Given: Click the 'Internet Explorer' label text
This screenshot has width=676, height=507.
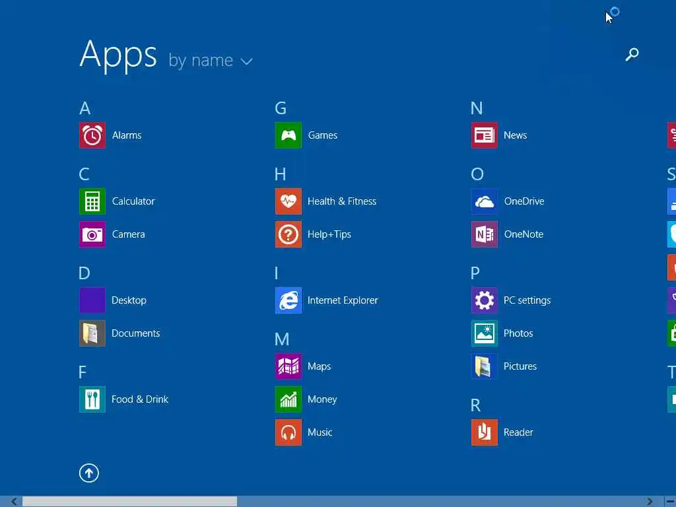Looking at the screenshot, I should [343, 300].
